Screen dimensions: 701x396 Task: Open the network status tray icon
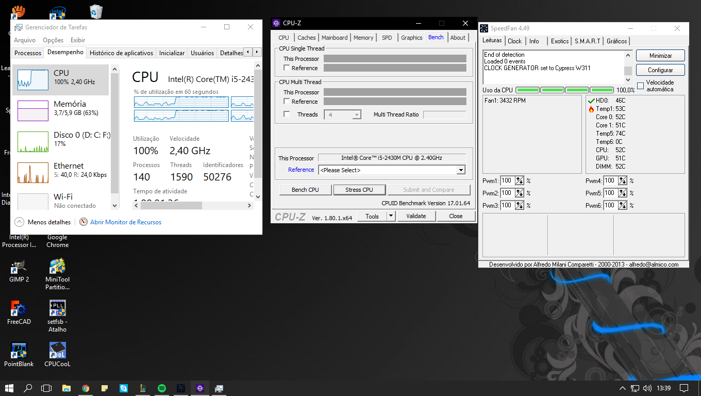click(x=635, y=388)
